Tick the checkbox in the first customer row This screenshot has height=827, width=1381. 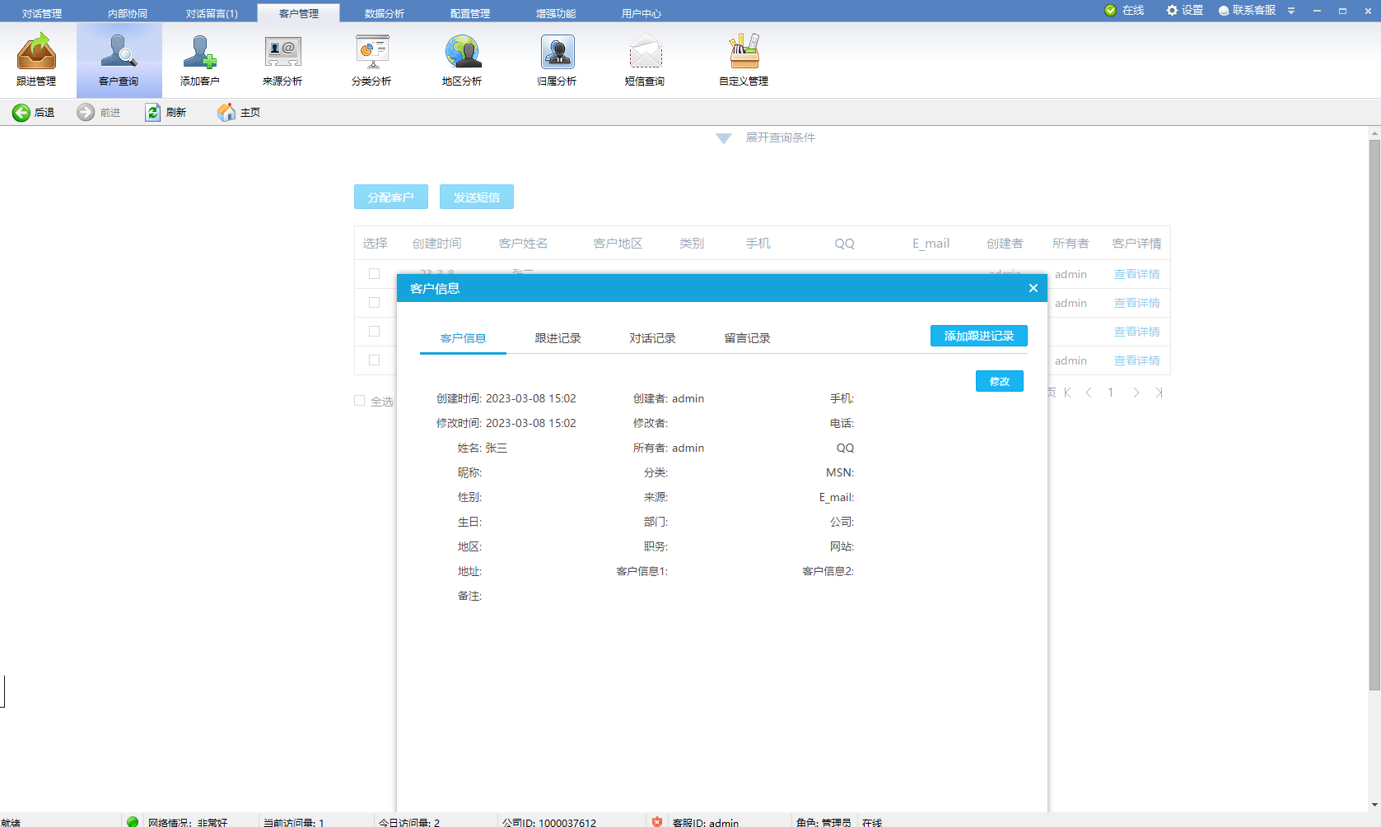coord(375,274)
